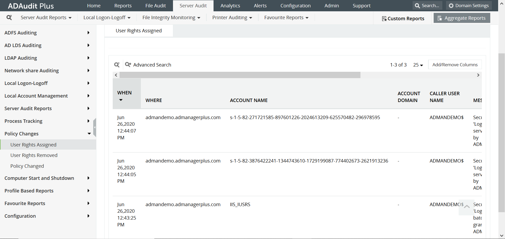Expand the Network share Auditing category

click(88, 70)
